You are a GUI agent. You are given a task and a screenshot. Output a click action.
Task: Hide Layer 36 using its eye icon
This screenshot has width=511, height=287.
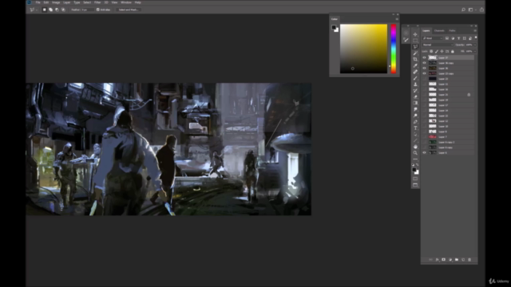click(x=424, y=69)
